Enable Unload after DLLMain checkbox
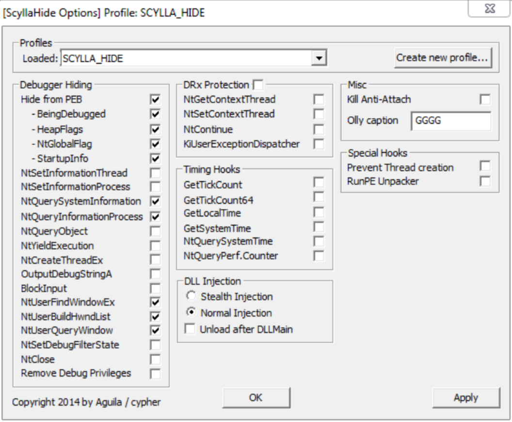The height and width of the screenshot is (422, 512). pyautogui.click(x=190, y=328)
